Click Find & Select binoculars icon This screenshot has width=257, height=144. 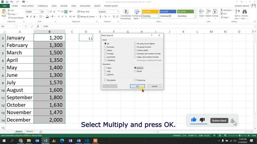click(245, 12)
